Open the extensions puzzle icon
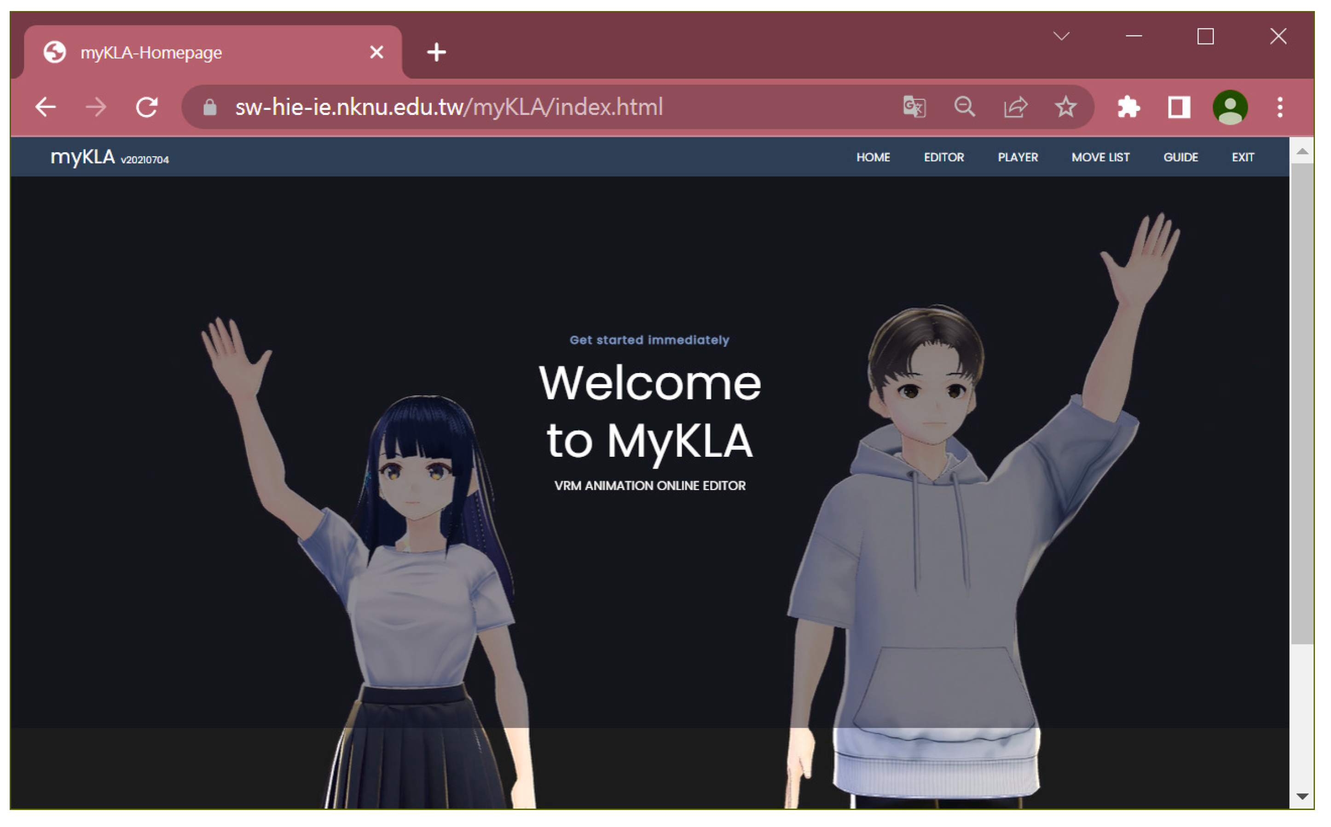 tap(1128, 107)
